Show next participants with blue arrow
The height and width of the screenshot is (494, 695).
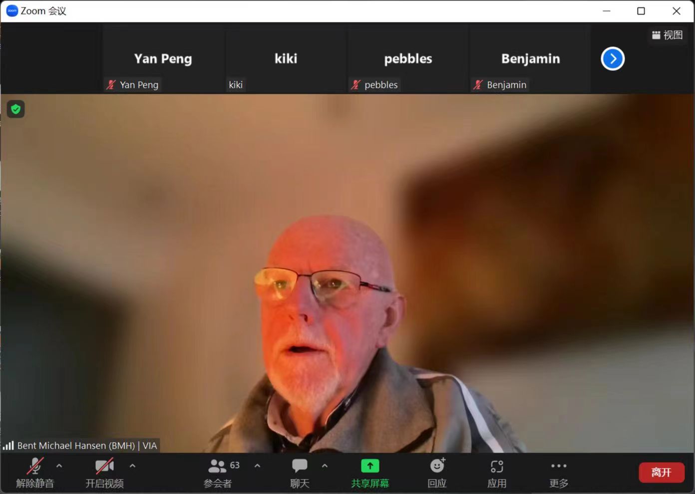[x=613, y=59]
